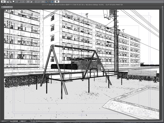This screenshot has height=123, width=164.
Task: Click the fit-to-screen icon in status bar
Action: [x=19, y=121]
